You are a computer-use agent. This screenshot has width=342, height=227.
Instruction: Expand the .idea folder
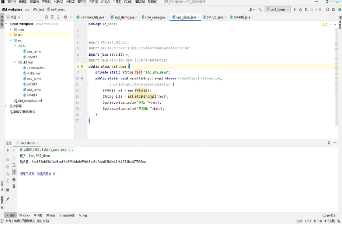tap(10, 29)
